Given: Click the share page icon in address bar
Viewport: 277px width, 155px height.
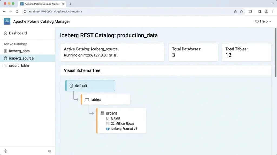Looking at the screenshot, I should point(235,11).
